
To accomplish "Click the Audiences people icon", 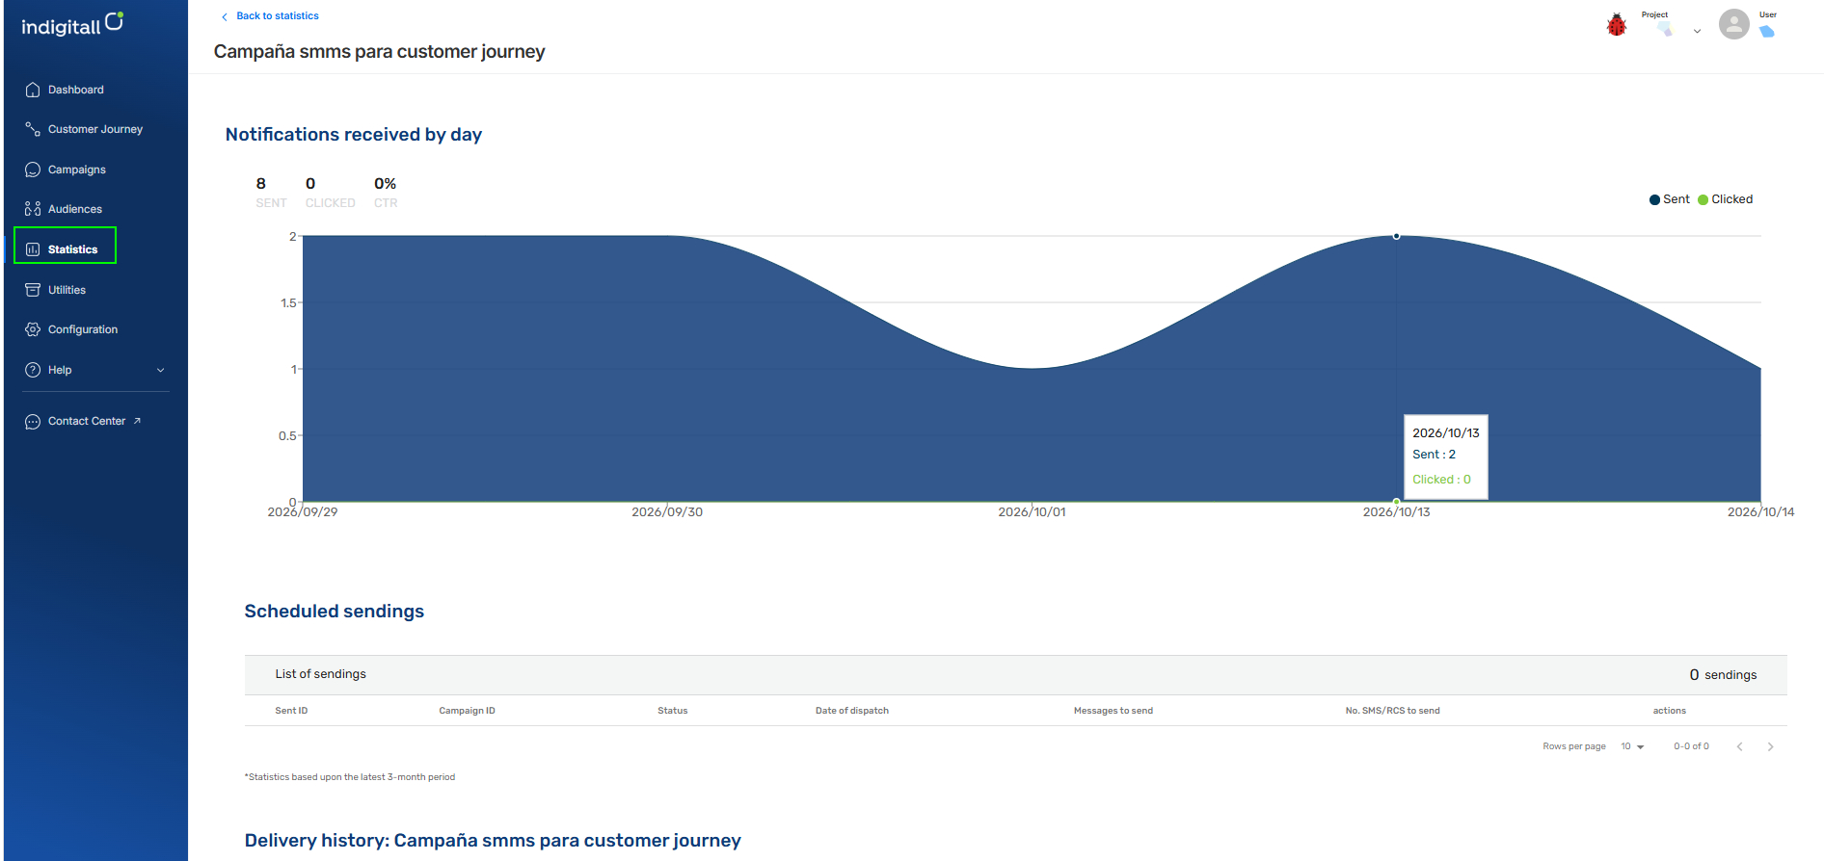I will click(x=33, y=209).
